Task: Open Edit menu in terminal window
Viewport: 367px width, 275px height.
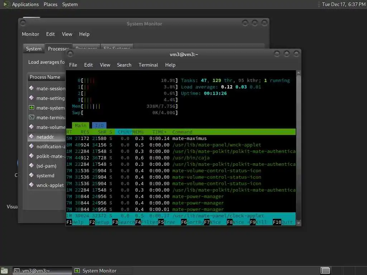Action: tap(89, 65)
